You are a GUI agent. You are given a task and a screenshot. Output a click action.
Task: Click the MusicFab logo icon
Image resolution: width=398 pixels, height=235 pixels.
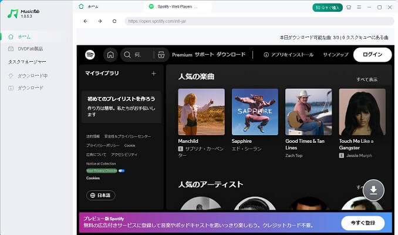13,14
